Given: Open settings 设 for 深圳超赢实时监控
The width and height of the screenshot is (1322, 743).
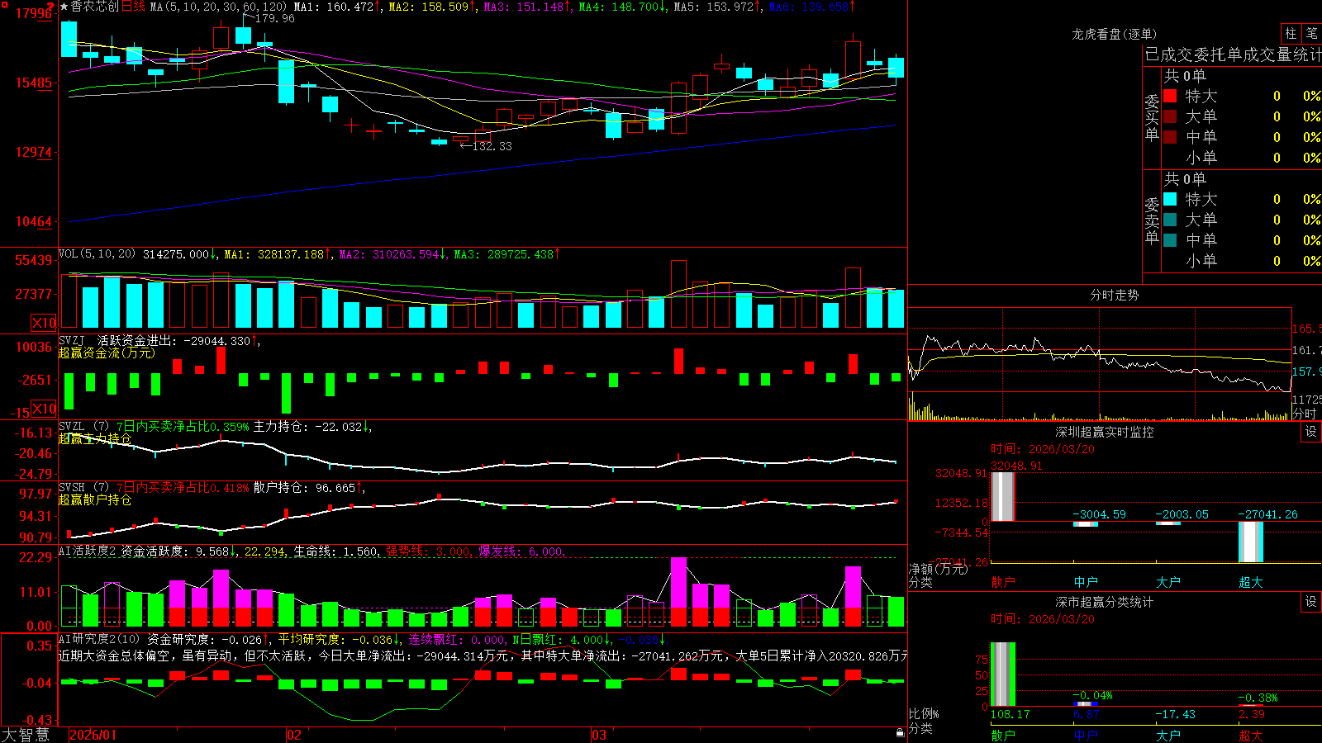Looking at the screenshot, I should pos(1311,432).
